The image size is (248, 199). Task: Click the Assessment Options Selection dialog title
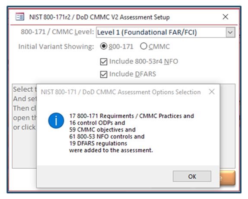121,92
